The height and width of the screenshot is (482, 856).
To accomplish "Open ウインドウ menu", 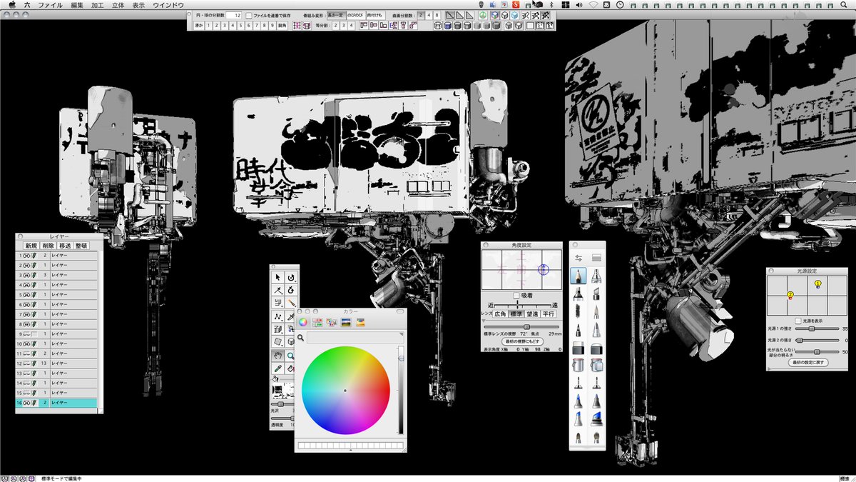I will coord(168,4).
